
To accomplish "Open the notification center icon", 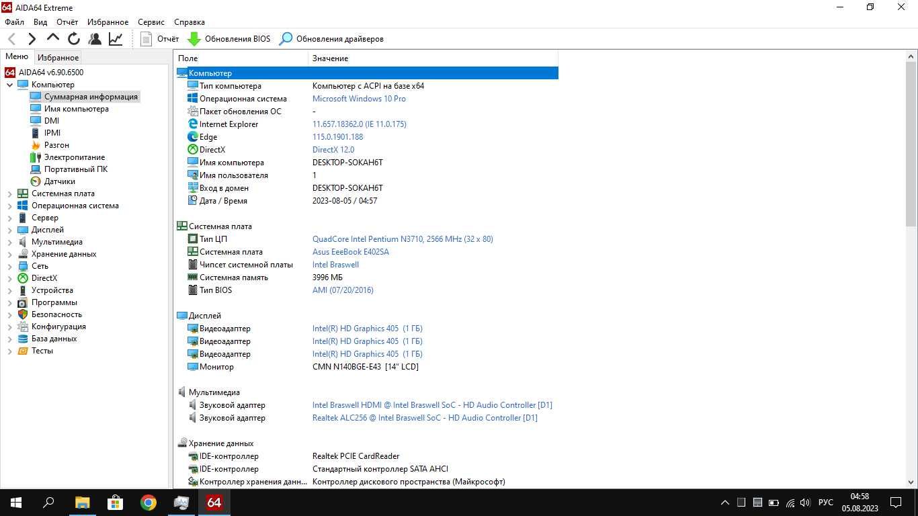I will pyautogui.click(x=896, y=503).
